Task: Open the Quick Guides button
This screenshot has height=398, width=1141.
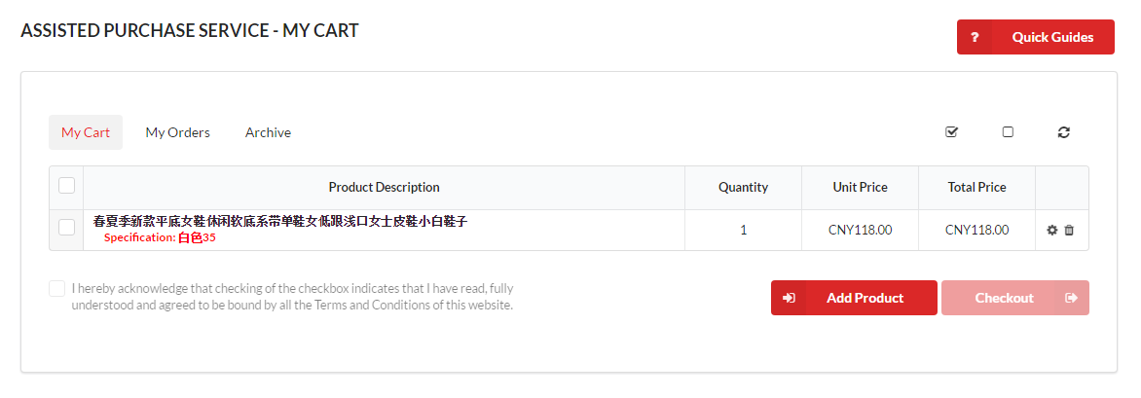Action: point(1036,37)
